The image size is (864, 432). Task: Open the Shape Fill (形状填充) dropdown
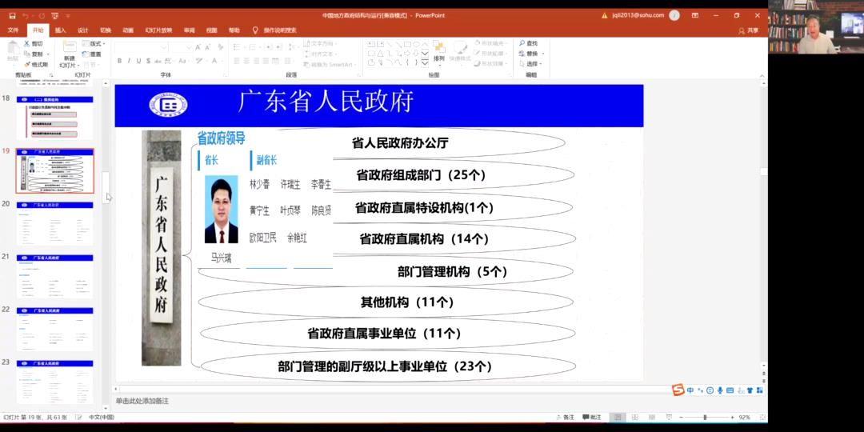tap(490, 43)
